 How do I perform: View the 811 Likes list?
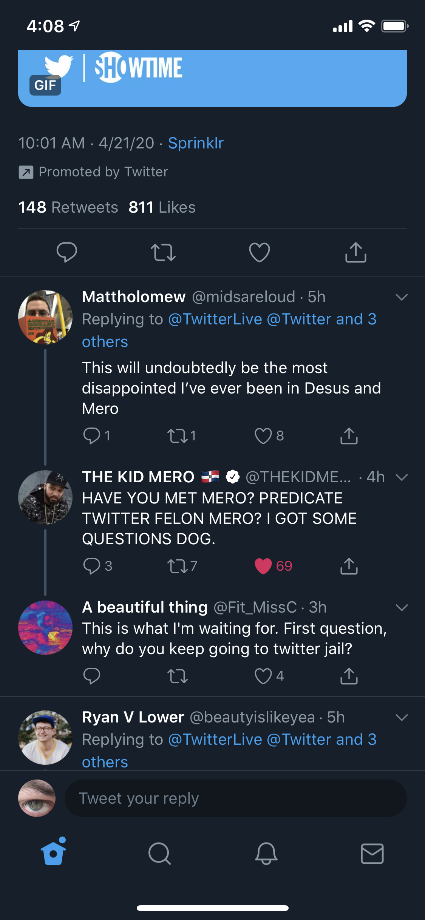pyautogui.click(x=162, y=207)
